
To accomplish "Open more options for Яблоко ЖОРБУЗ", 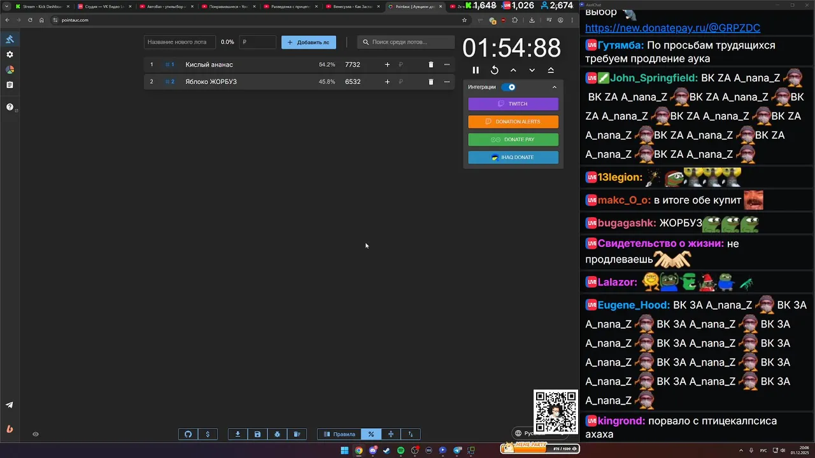I will coord(447,82).
